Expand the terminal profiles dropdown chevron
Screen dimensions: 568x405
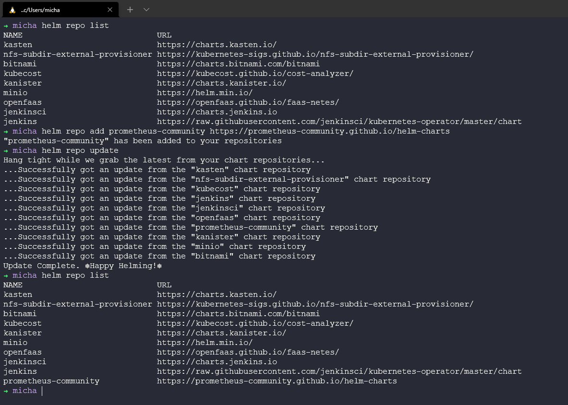[x=146, y=10]
